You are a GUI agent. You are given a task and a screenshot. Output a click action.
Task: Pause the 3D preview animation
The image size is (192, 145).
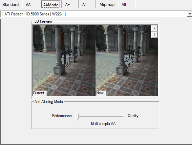click(x=154, y=35)
